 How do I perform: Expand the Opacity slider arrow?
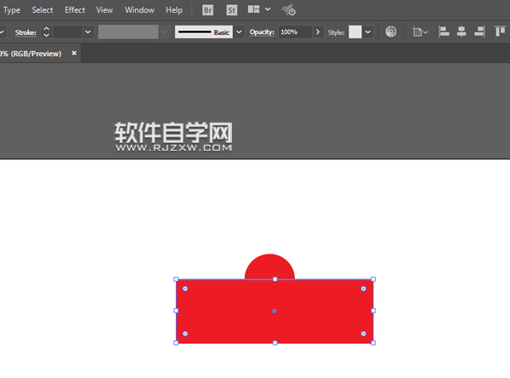318,32
